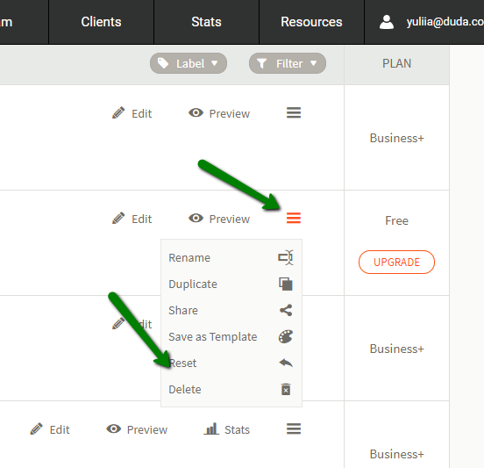Viewport: 484px width, 468px height.
Task: Click the Reset undo-arrow icon
Action: coord(286,363)
